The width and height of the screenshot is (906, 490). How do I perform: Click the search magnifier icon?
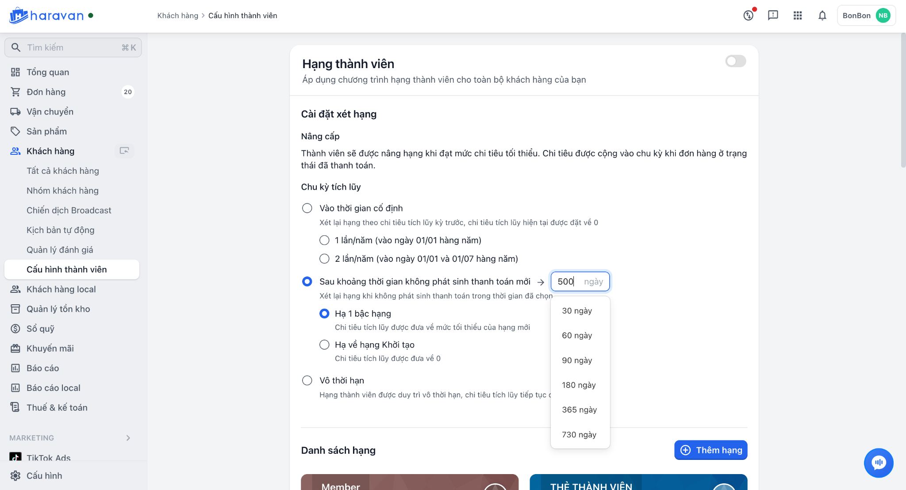(16, 47)
